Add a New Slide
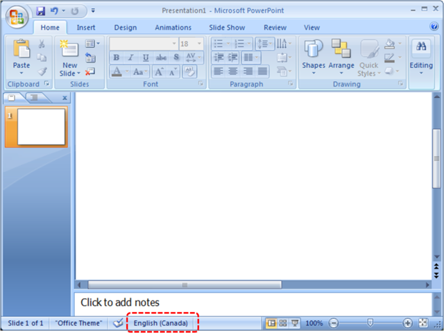The image size is (444, 333). pyautogui.click(x=69, y=58)
